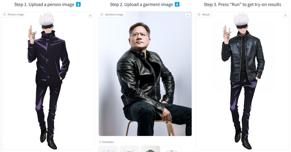Select the fourth example garment thumbnail
291x152 pixels.
tap(171, 149)
